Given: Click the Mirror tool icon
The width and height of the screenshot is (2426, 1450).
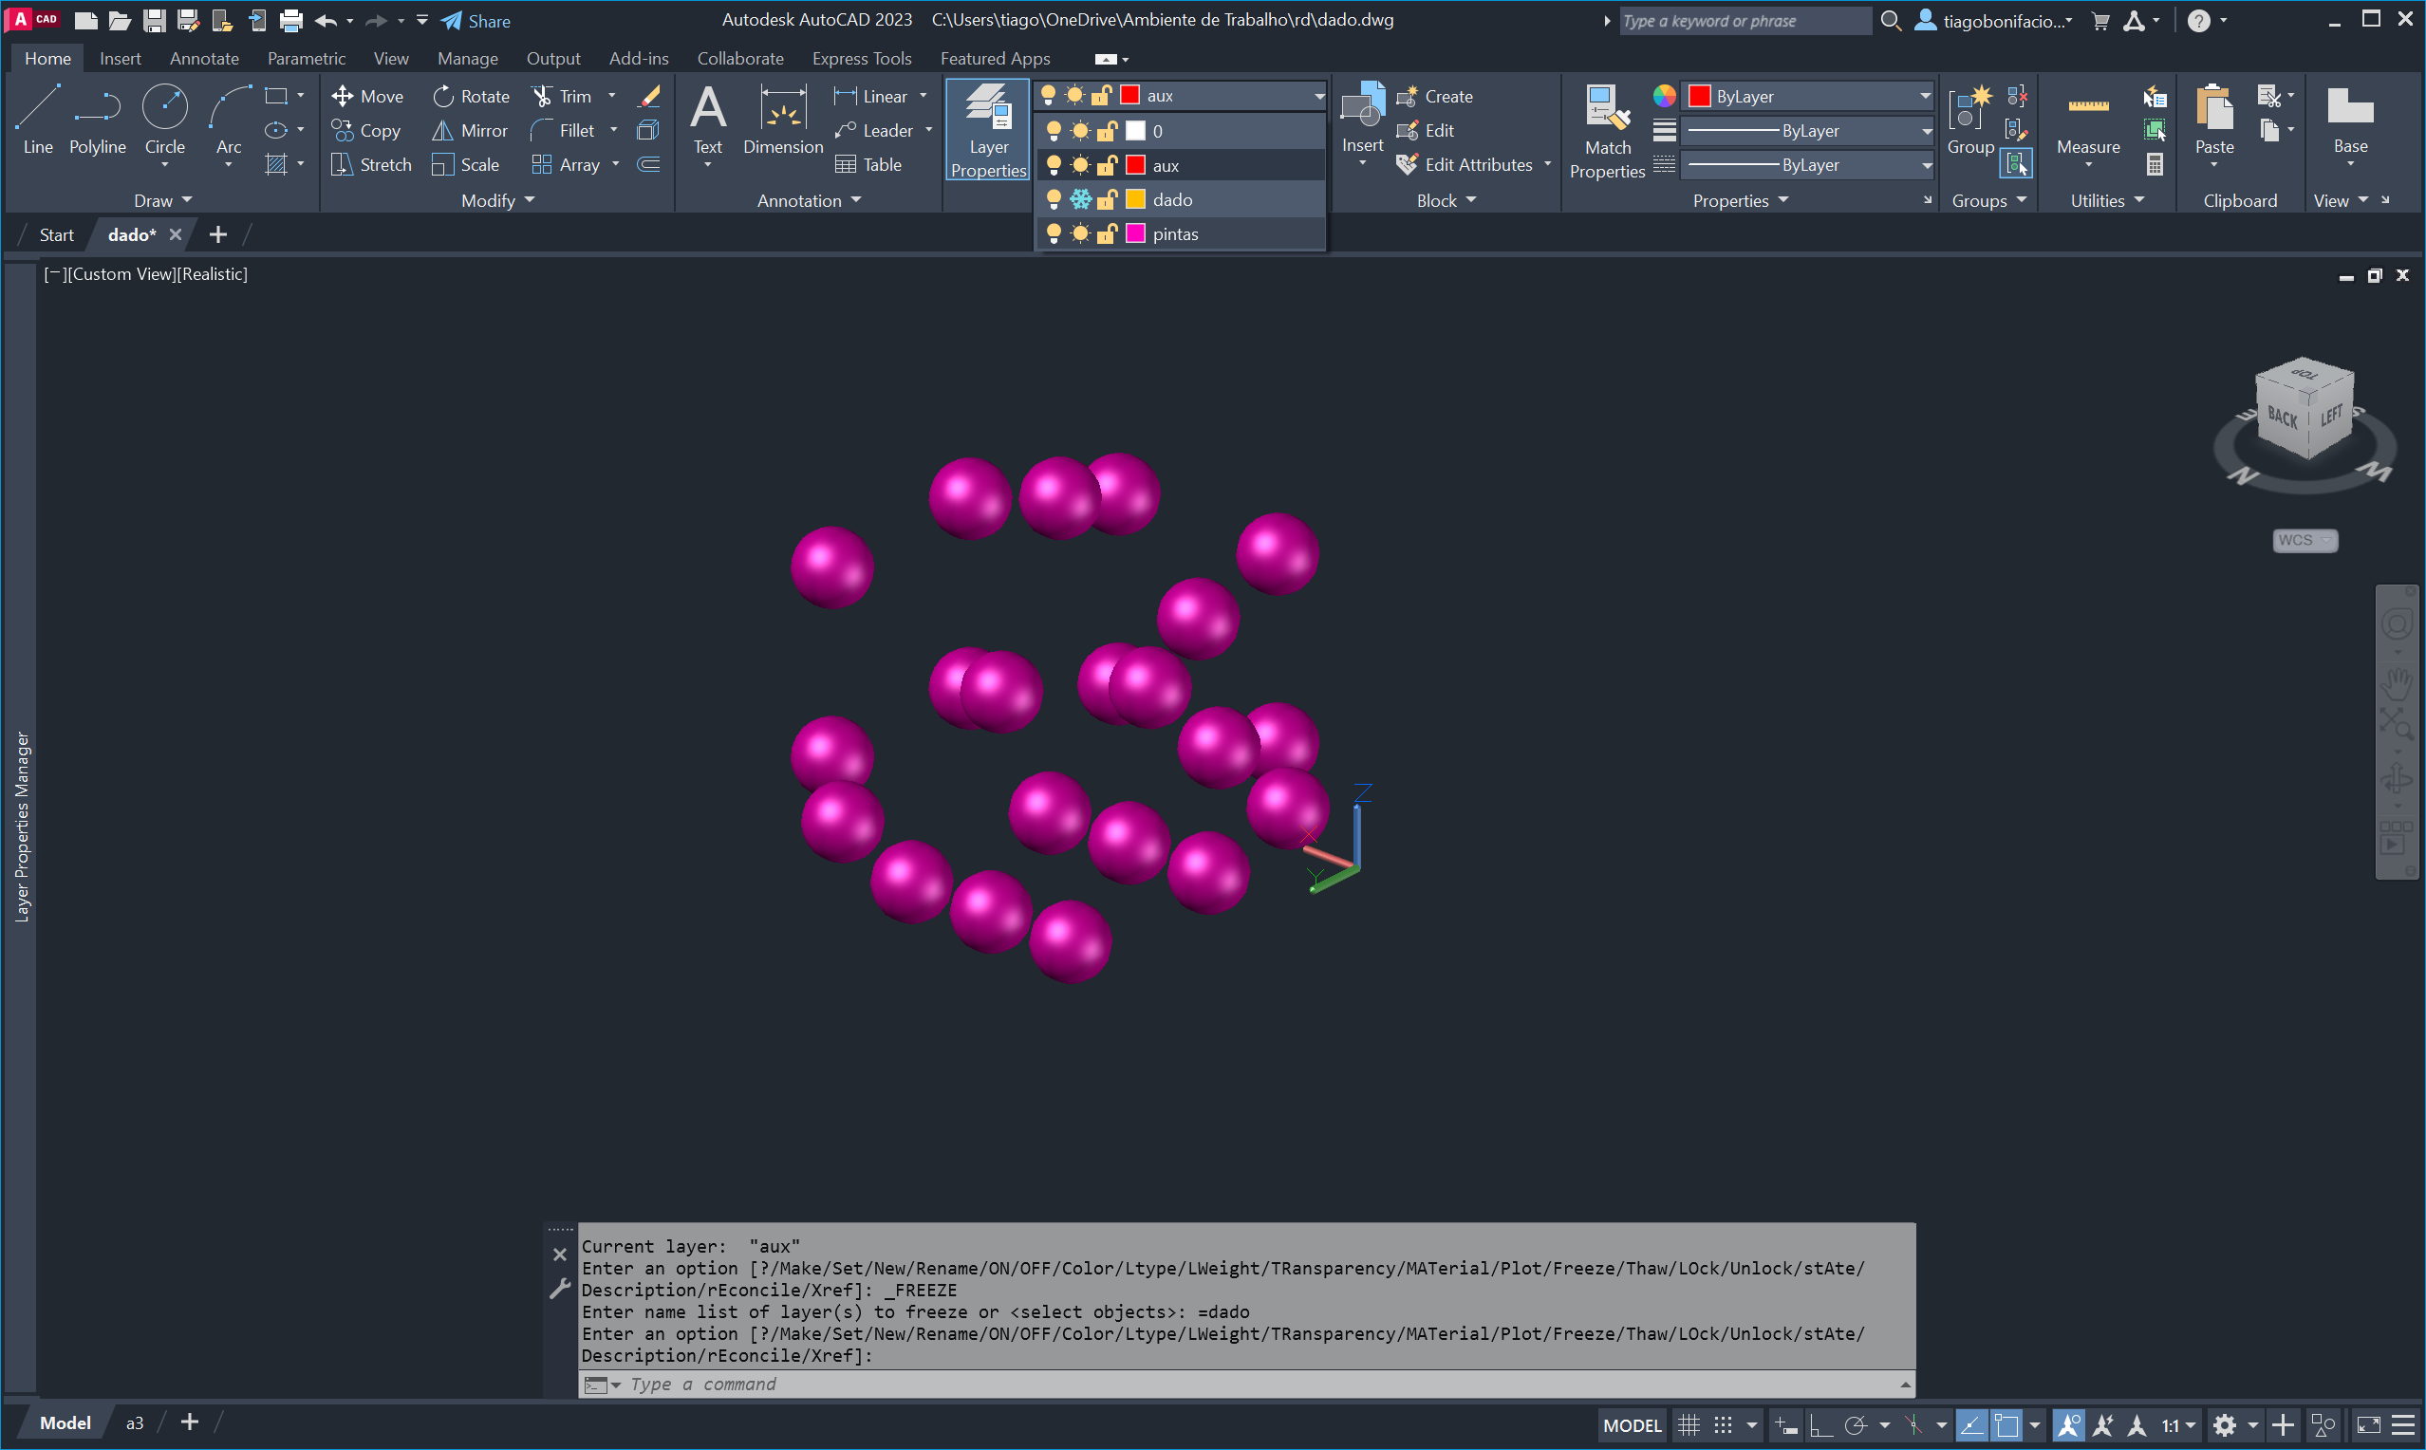Looking at the screenshot, I should [x=442, y=130].
